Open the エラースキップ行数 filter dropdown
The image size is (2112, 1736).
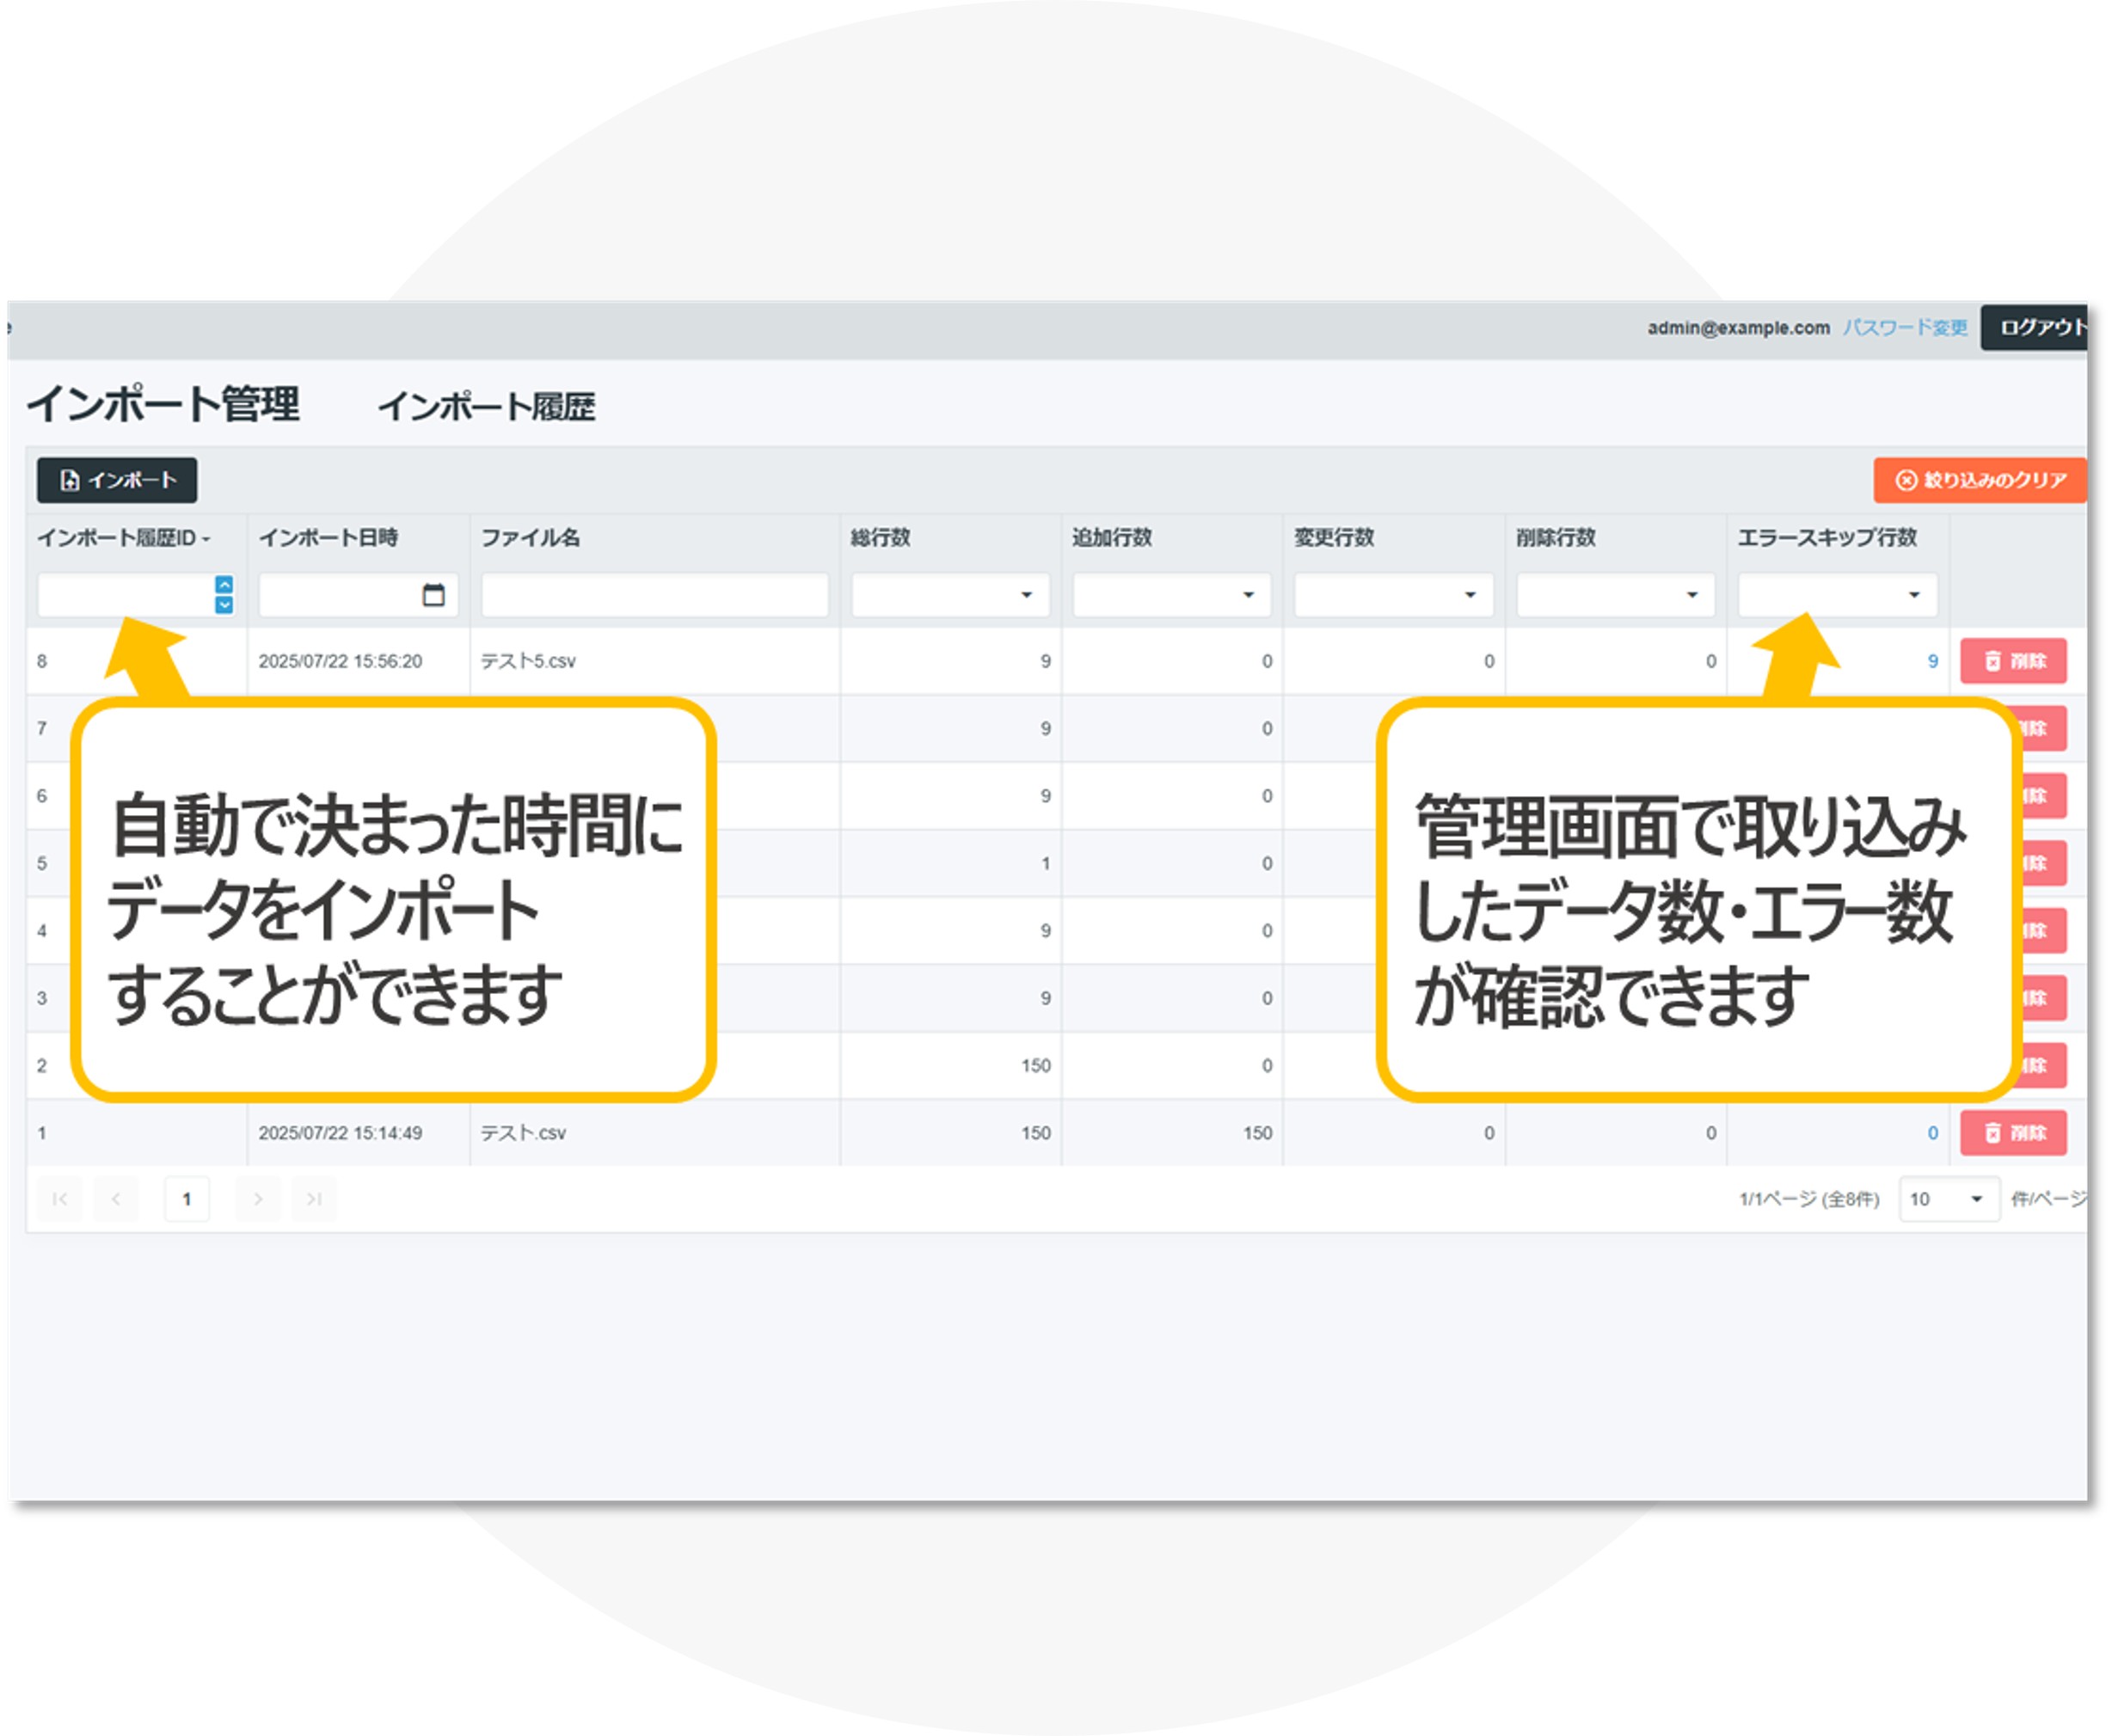click(1914, 596)
